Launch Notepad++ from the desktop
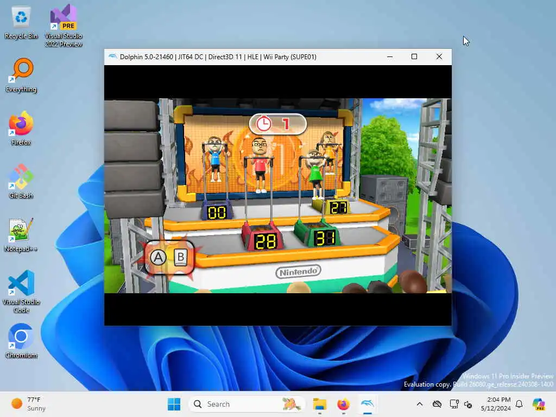The image size is (556, 417). (21, 235)
